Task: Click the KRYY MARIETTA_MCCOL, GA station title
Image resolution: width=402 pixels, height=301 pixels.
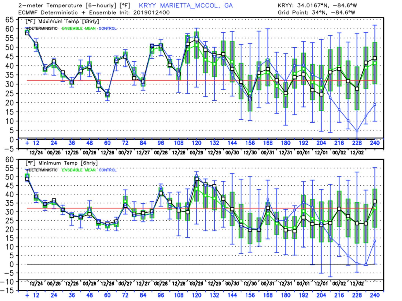Action: click(x=186, y=5)
